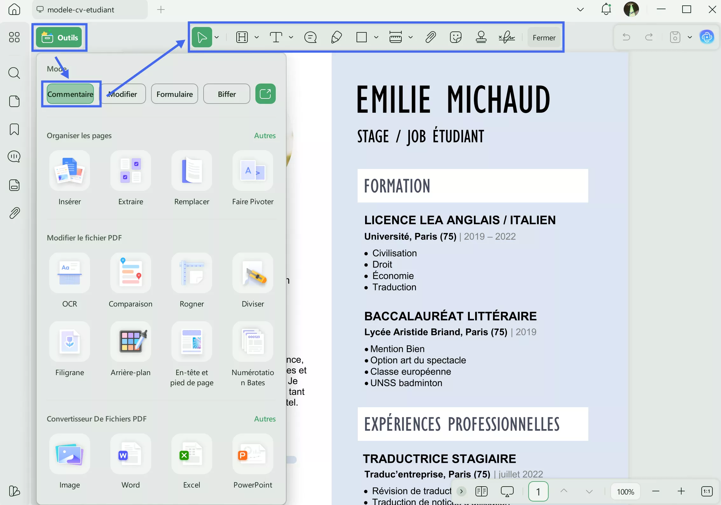Expand the rectangle shape dropdown arrow
The image size is (721, 505).
(376, 37)
